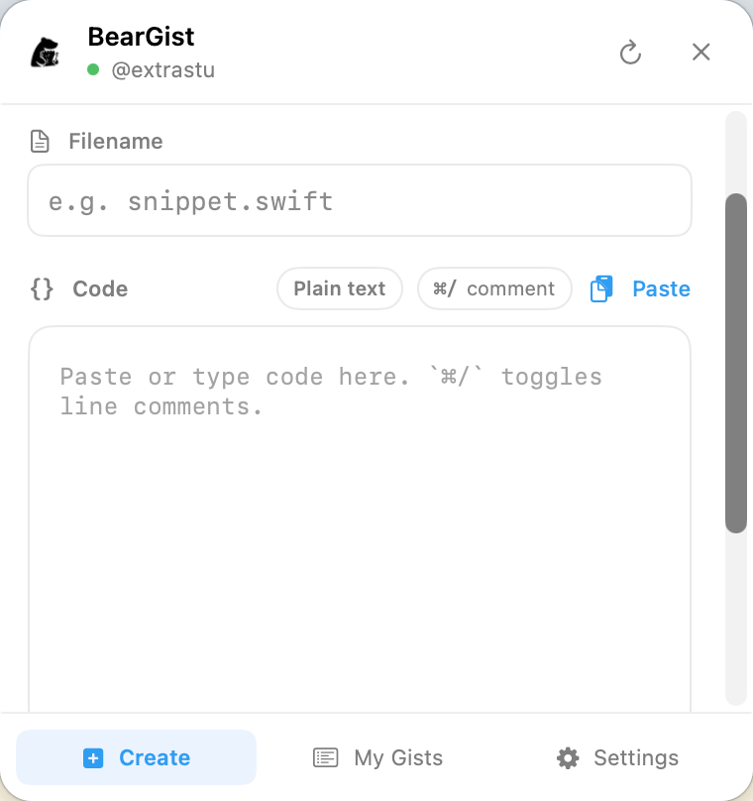The height and width of the screenshot is (801, 753).
Task: Close the BearGist panel with X
Action: [x=700, y=52]
